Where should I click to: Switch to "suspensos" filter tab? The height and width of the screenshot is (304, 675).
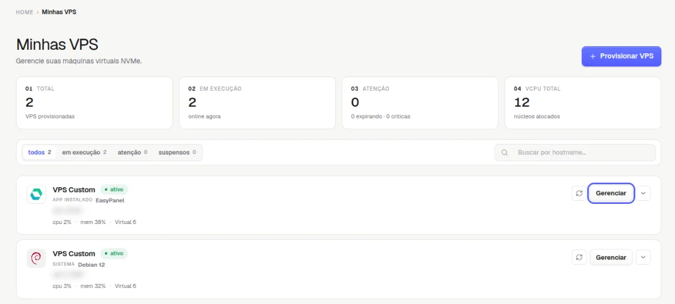click(x=177, y=152)
